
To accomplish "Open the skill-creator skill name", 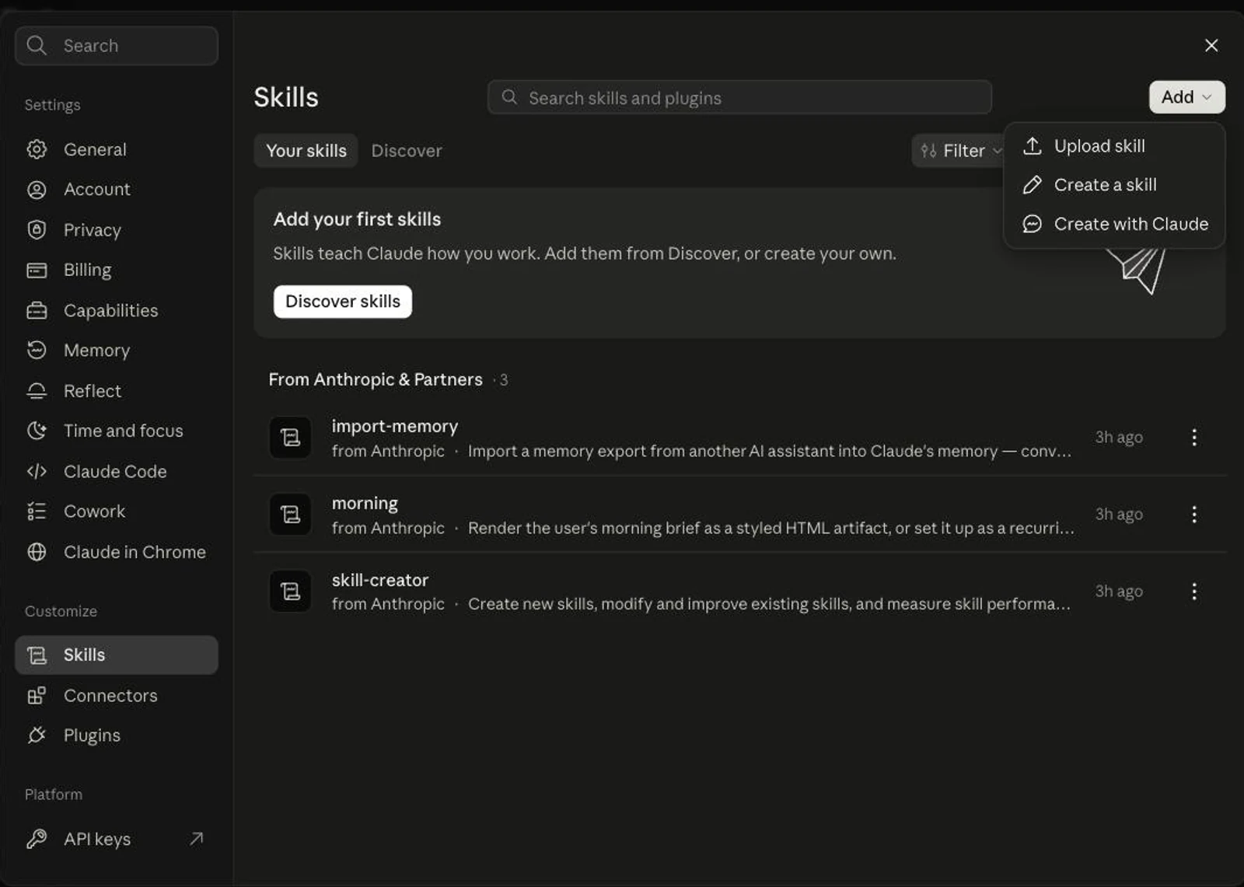I will pos(380,580).
